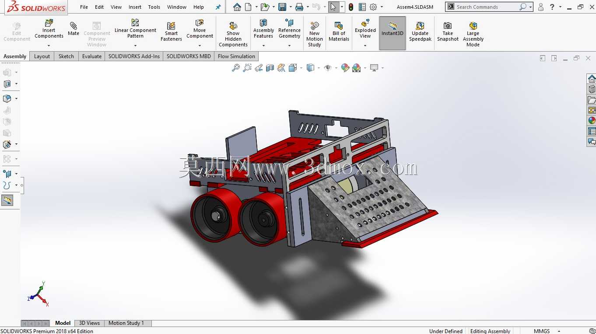This screenshot has height=334, width=596.
Task: Click MMGS units in status bar
Action: (541, 331)
